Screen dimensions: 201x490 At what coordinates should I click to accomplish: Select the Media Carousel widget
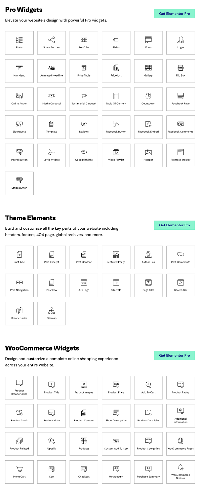(51, 99)
